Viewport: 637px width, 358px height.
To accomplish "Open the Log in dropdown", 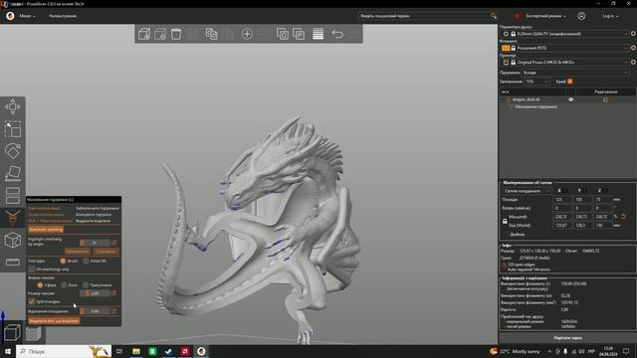I will (610, 16).
